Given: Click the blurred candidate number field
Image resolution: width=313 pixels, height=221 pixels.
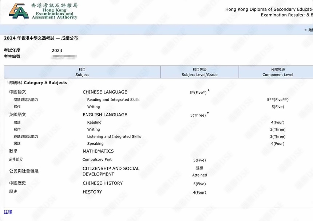Looking at the screenshot, I should (64, 57).
